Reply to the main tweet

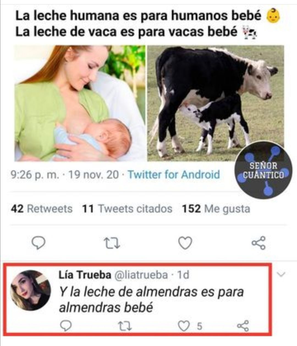coord(38,243)
